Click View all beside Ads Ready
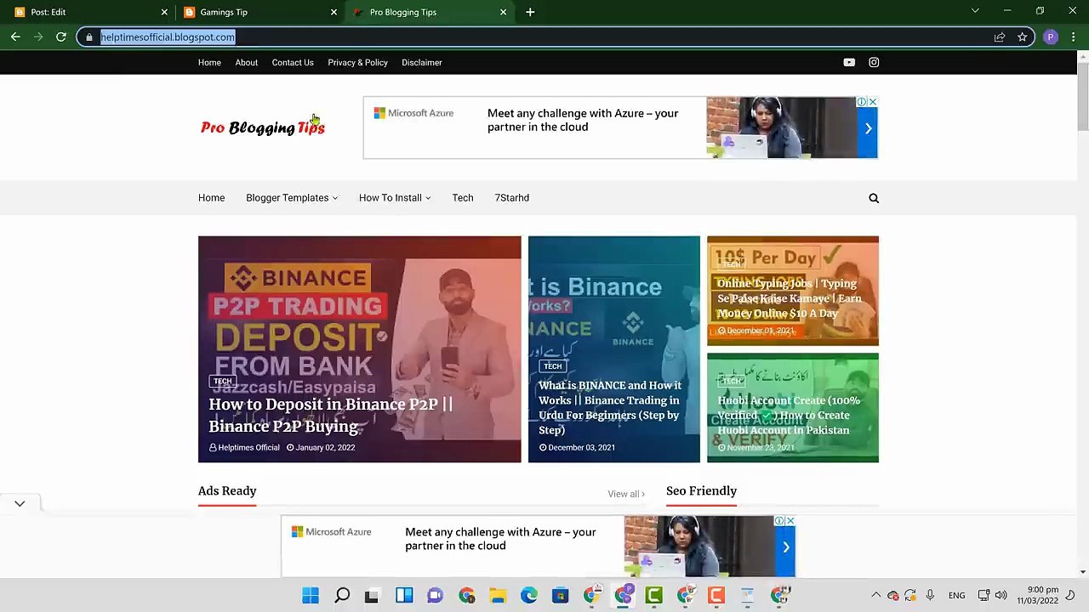The width and height of the screenshot is (1089, 612). tap(626, 494)
